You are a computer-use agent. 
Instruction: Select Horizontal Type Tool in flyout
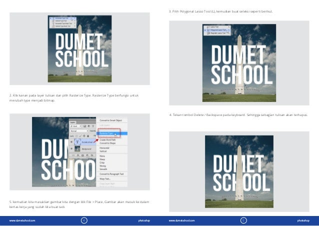point(62,18)
